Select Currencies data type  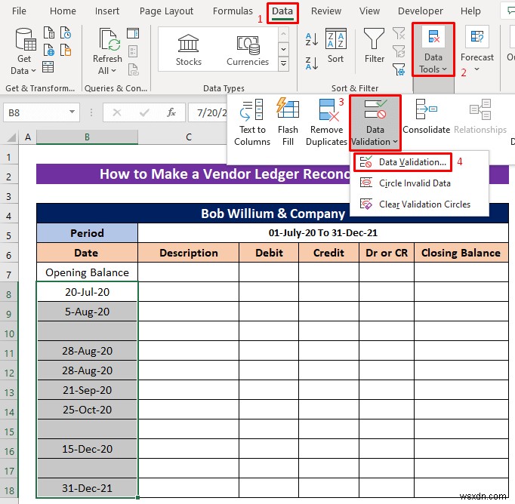tap(248, 50)
